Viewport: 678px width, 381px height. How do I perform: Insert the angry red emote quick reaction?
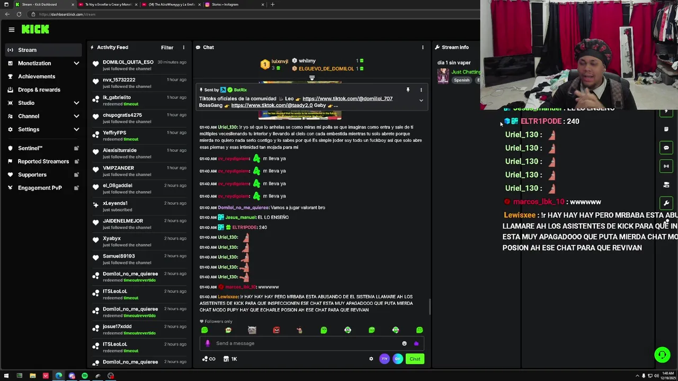pyautogui.click(x=276, y=330)
